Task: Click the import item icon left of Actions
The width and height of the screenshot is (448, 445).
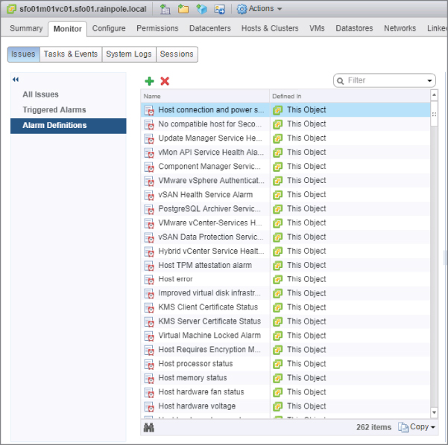Action: pyautogui.click(x=219, y=9)
